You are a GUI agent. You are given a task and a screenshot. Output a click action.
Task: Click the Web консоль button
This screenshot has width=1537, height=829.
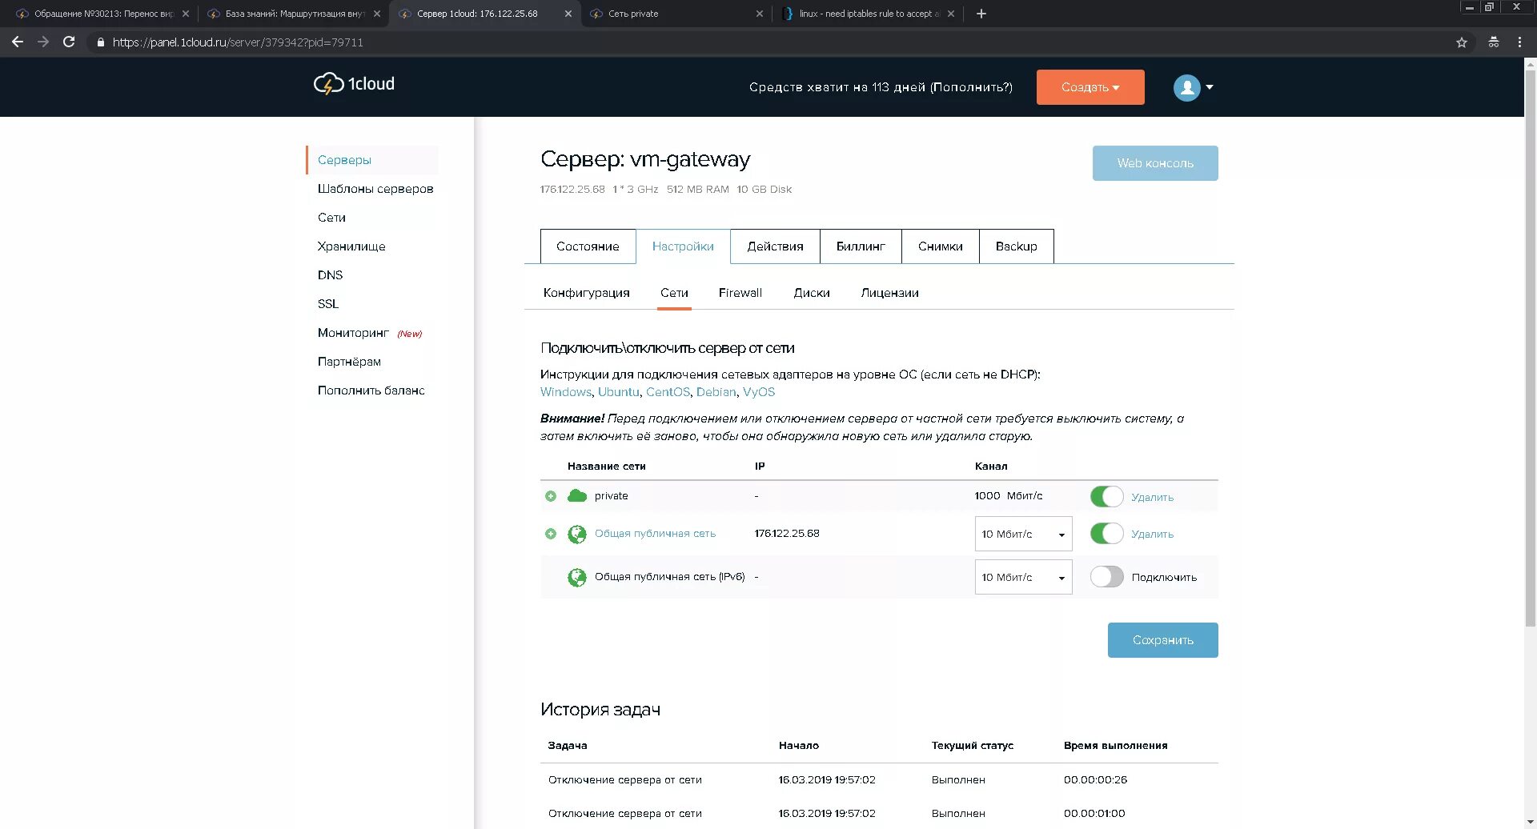[x=1155, y=163]
